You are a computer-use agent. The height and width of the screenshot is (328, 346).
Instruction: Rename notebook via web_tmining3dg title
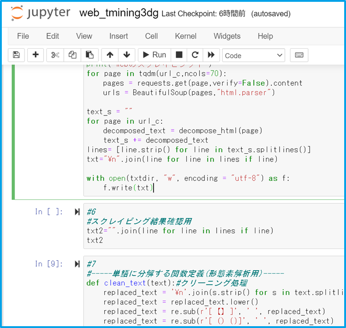(x=119, y=13)
